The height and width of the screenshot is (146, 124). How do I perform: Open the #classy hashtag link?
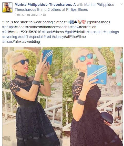(x=58, y=37)
